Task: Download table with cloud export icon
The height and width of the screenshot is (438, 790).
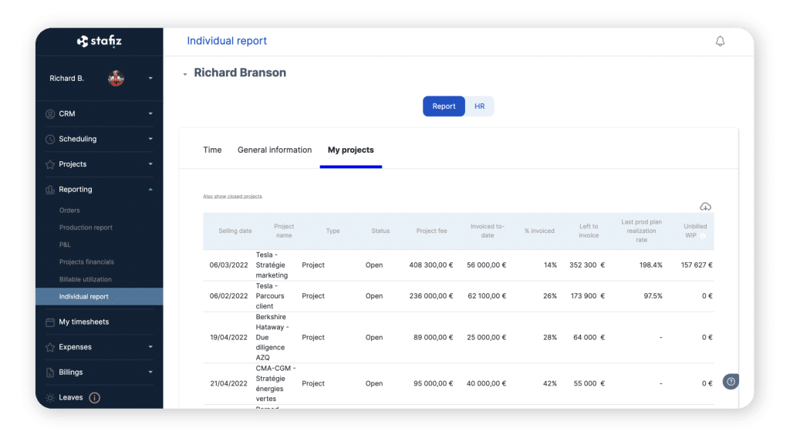Action: tap(705, 207)
